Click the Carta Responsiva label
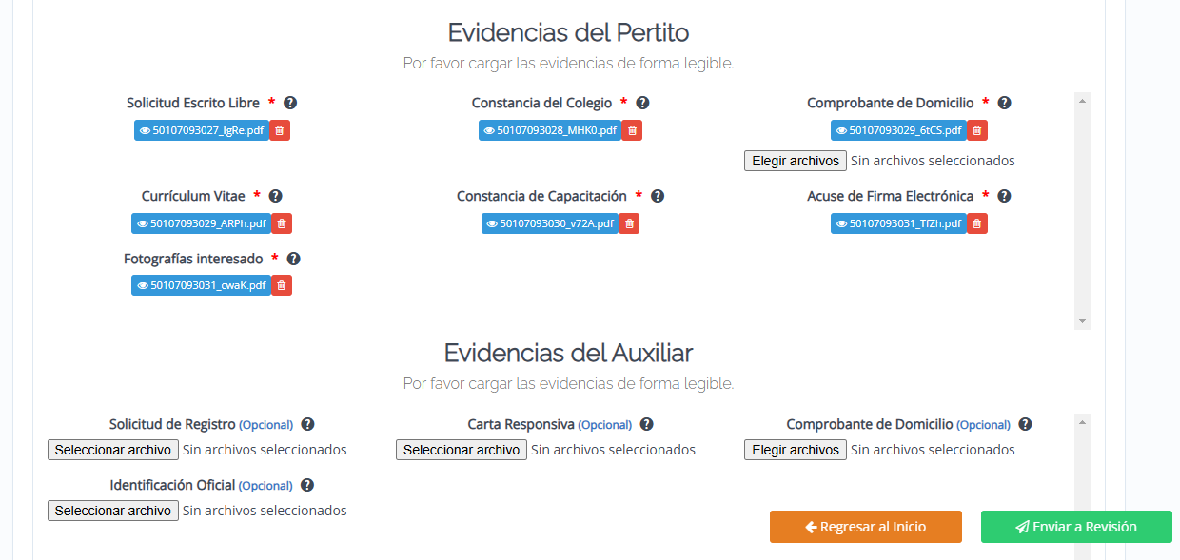 [521, 424]
